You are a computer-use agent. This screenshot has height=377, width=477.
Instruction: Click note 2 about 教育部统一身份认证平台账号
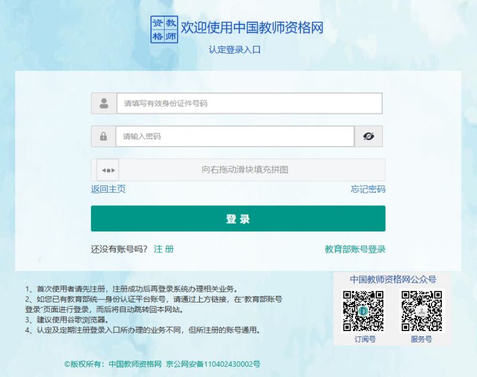[x=154, y=304]
